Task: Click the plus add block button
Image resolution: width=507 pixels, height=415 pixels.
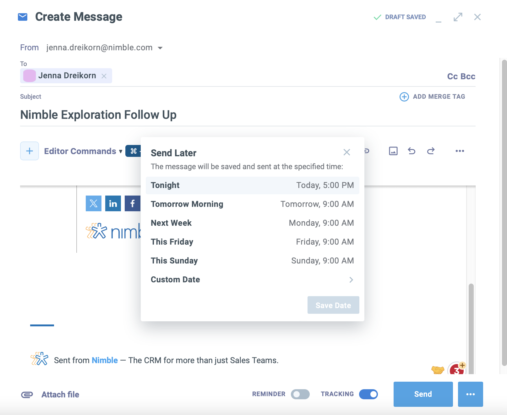Action: click(x=30, y=151)
